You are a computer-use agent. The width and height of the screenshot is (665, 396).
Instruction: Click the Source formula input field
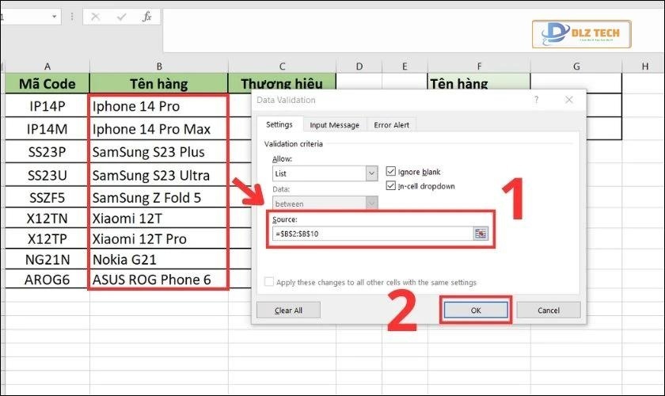click(x=370, y=234)
